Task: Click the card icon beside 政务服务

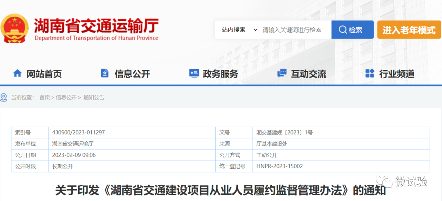Action: coord(194,73)
